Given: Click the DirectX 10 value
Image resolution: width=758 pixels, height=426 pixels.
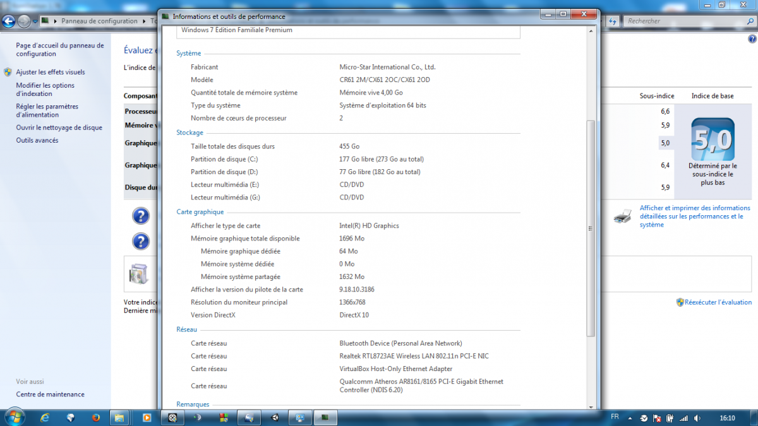Looking at the screenshot, I should click(354, 315).
